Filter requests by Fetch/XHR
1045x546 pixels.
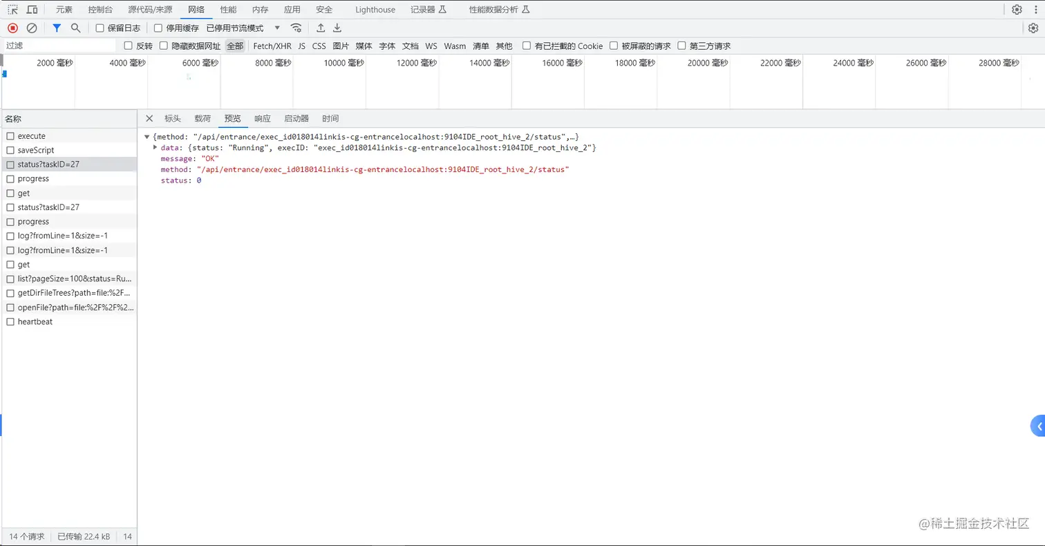tap(272, 46)
